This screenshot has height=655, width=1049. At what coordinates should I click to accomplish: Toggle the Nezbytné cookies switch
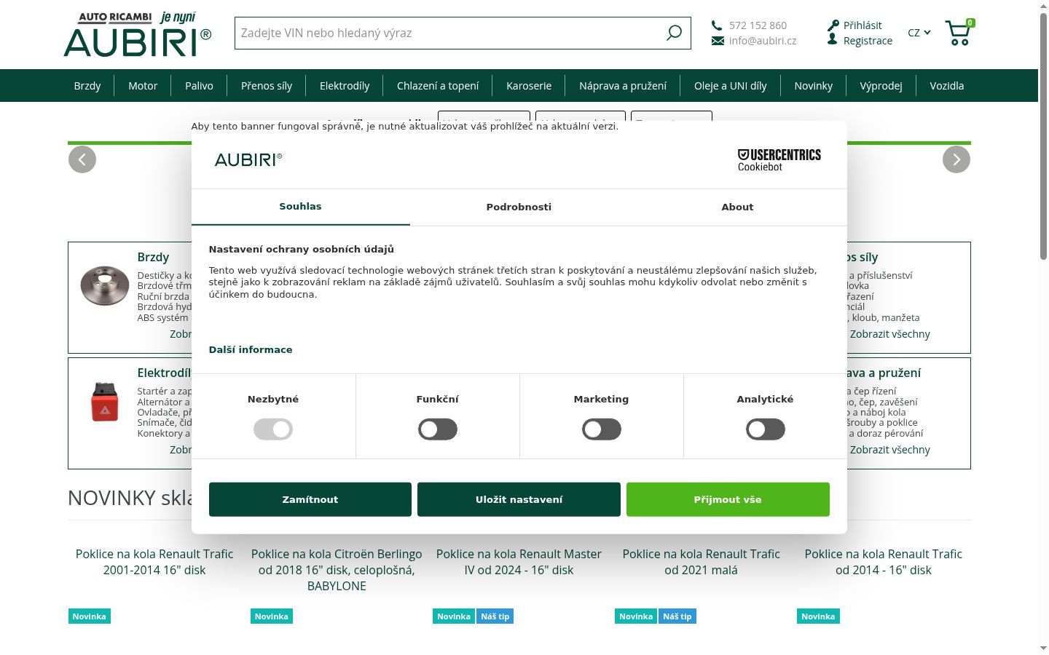click(273, 429)
